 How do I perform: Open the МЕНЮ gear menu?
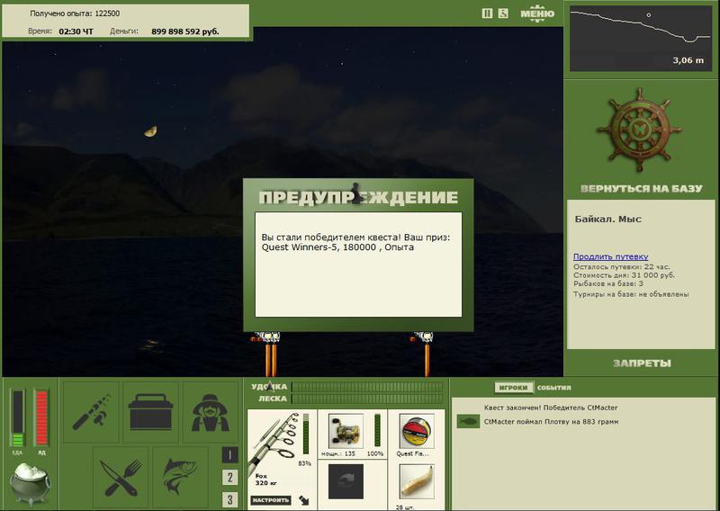[x=537, y=13]
